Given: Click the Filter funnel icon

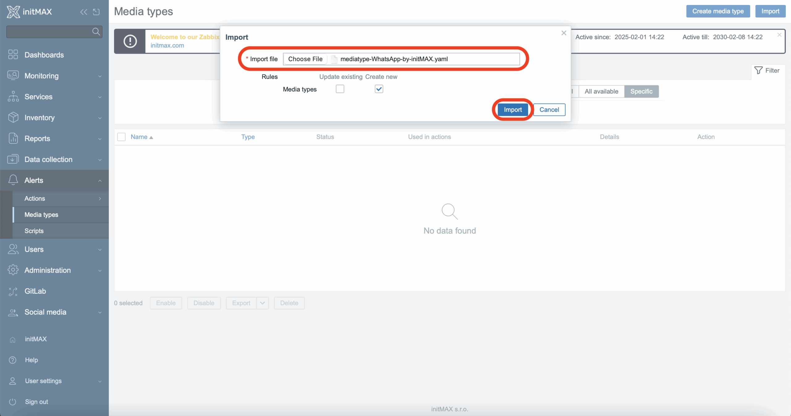Looking at the screenshot, I should coord(758,70).
